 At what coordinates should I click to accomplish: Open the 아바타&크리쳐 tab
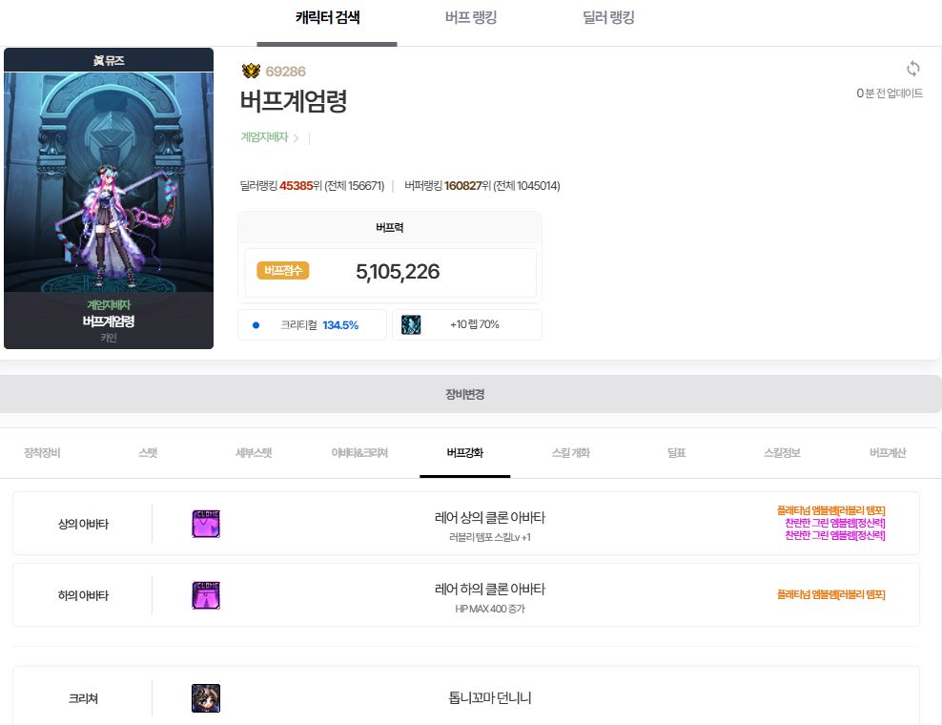[x=359, y=453]
